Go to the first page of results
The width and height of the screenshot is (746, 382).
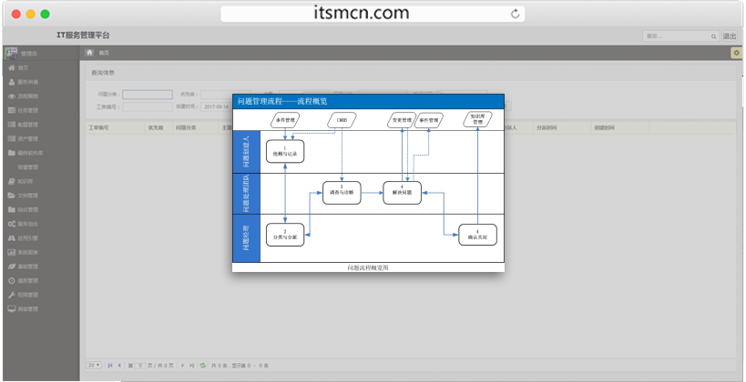click(110, 365)
